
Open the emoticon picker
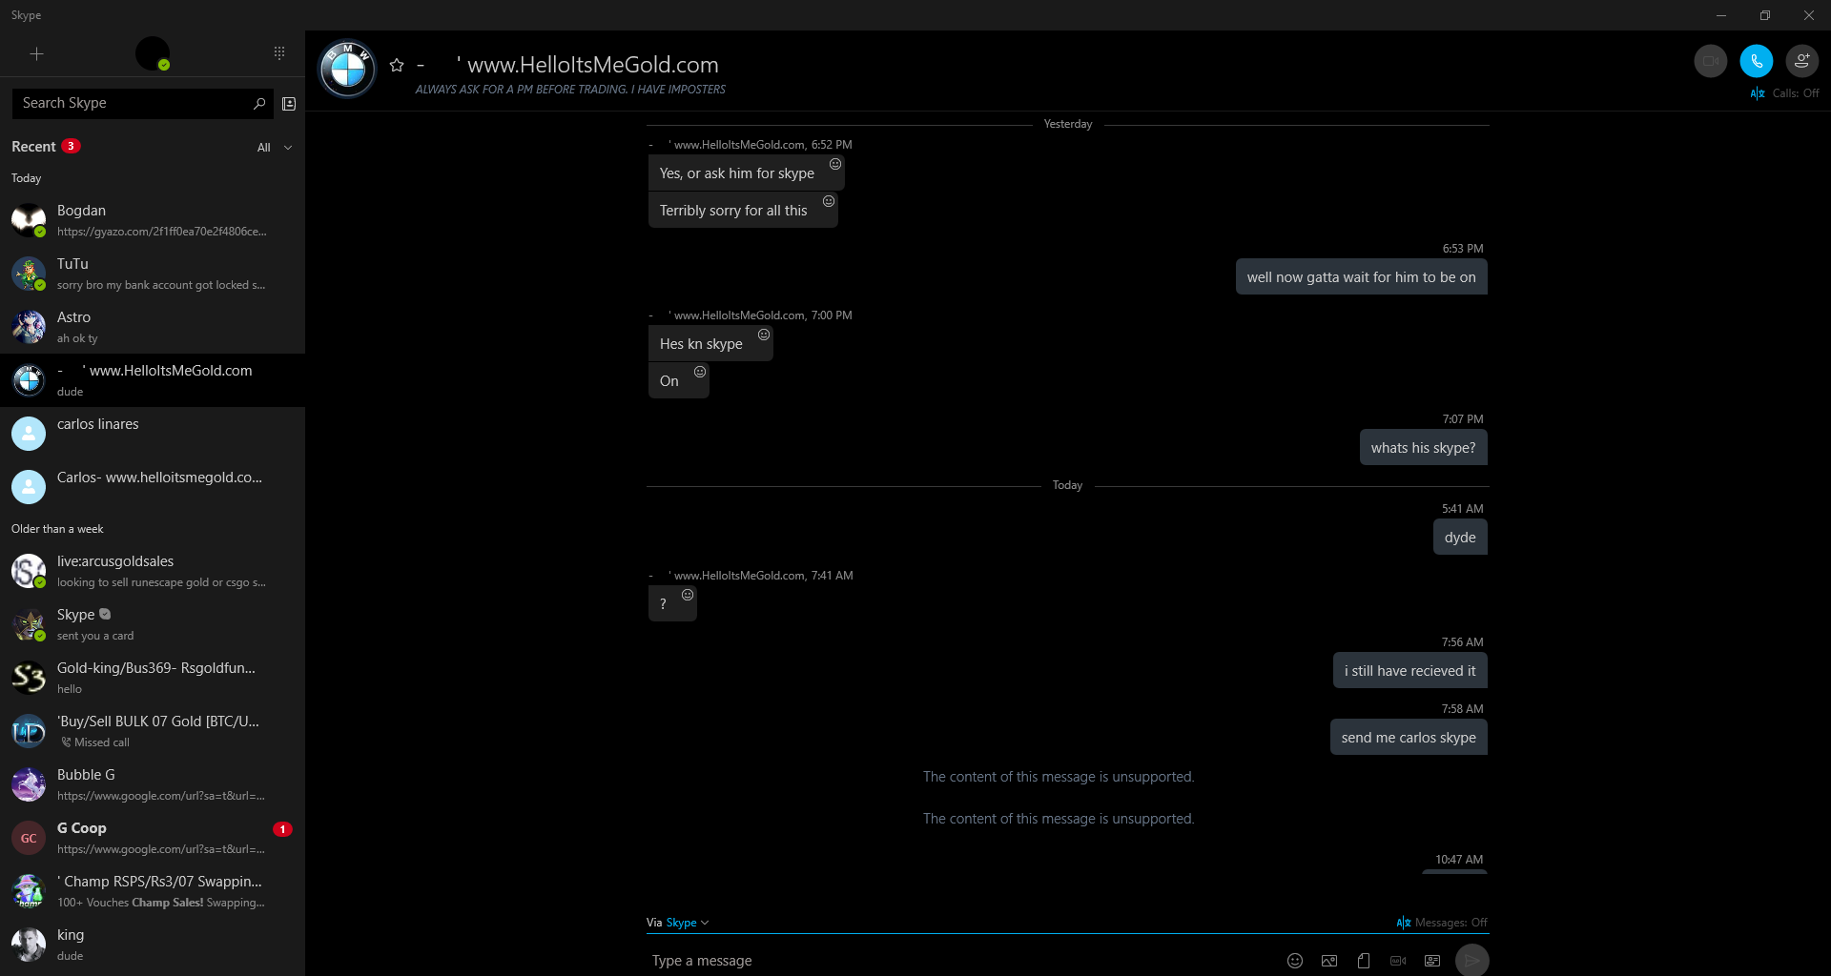[x=1295, y=961]
